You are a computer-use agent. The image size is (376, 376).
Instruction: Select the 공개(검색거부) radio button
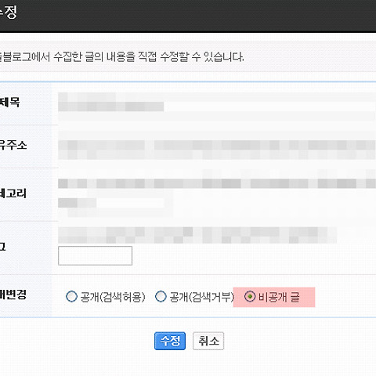click(161, 297)
